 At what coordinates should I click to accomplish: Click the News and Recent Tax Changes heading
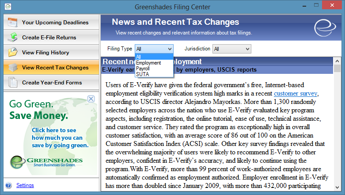(x=175, y=22)
